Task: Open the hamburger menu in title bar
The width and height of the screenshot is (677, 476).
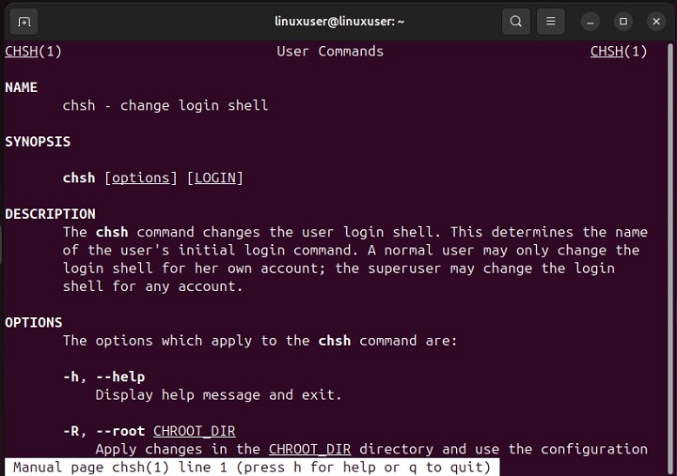Action: pos(552,21)
